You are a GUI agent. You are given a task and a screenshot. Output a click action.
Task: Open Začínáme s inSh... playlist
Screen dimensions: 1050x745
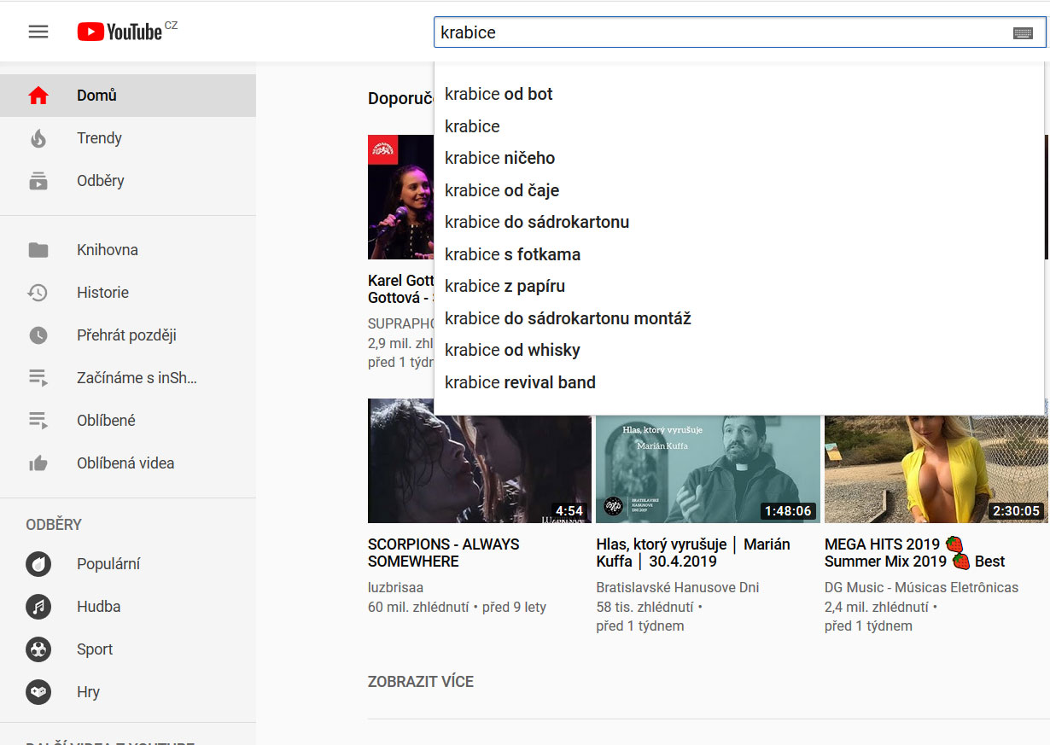[137, 378]
